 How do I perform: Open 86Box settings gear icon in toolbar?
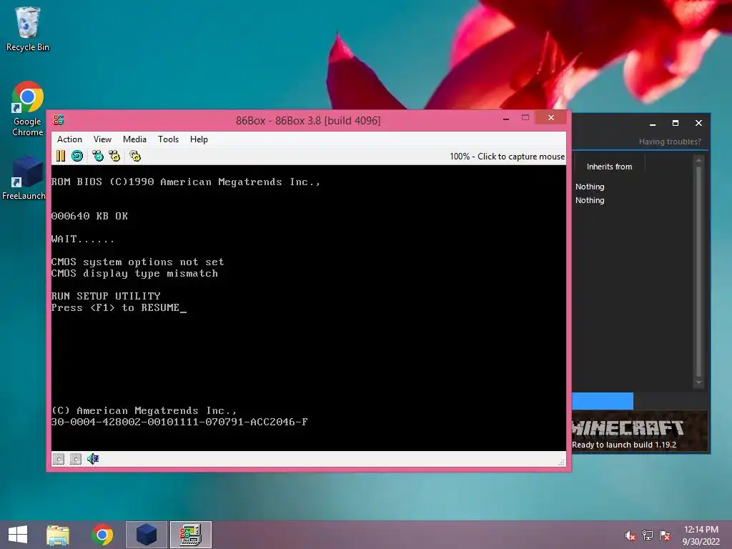(135, 156)
